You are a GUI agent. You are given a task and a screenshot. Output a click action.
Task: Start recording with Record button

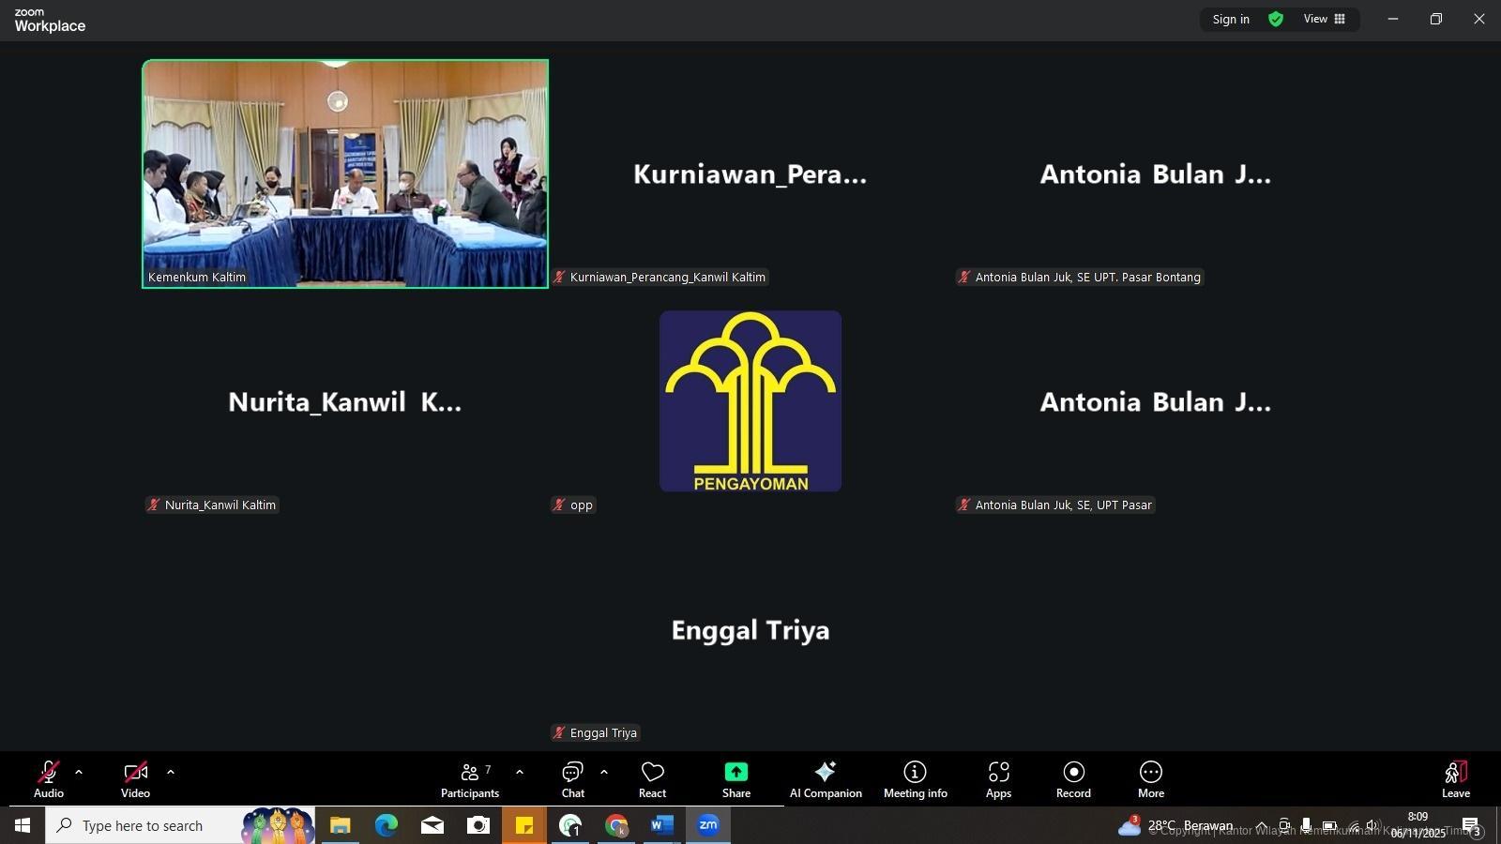1073,778
